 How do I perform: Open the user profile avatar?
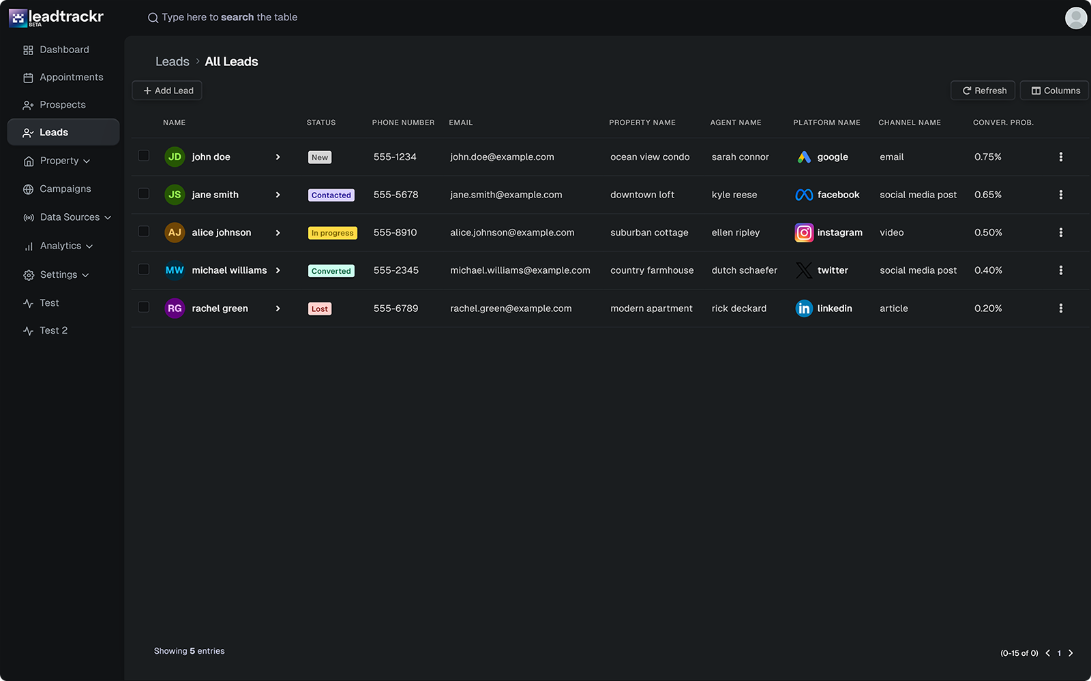tap(1076, 18)
